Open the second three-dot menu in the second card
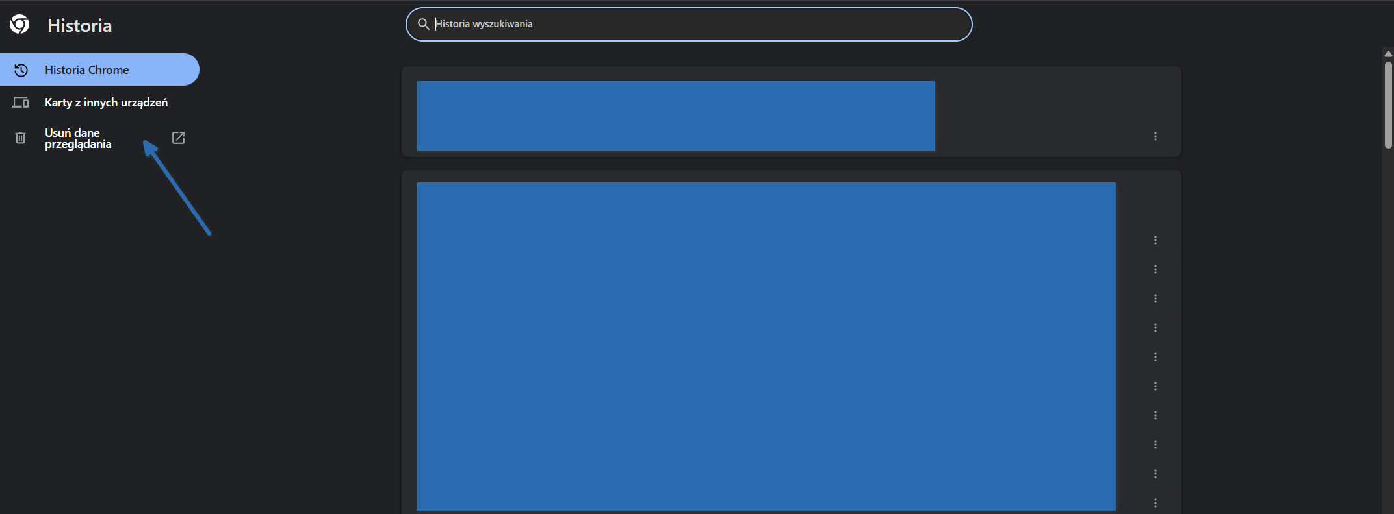This screenshot has height=514, width=1394. click(1155, 269)
